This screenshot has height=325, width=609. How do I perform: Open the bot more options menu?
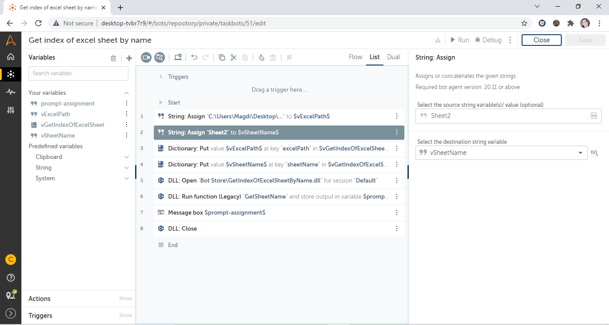pos(510,40)
